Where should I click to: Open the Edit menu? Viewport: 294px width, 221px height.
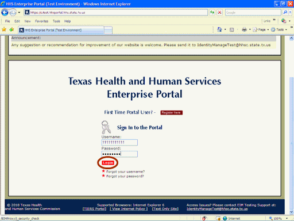[x=17, y=21]
